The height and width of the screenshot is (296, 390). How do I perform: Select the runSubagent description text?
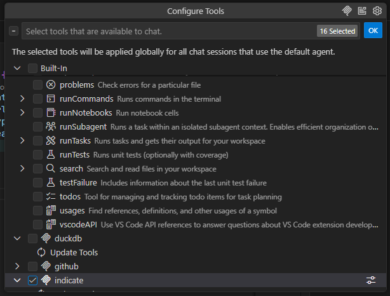245,127
